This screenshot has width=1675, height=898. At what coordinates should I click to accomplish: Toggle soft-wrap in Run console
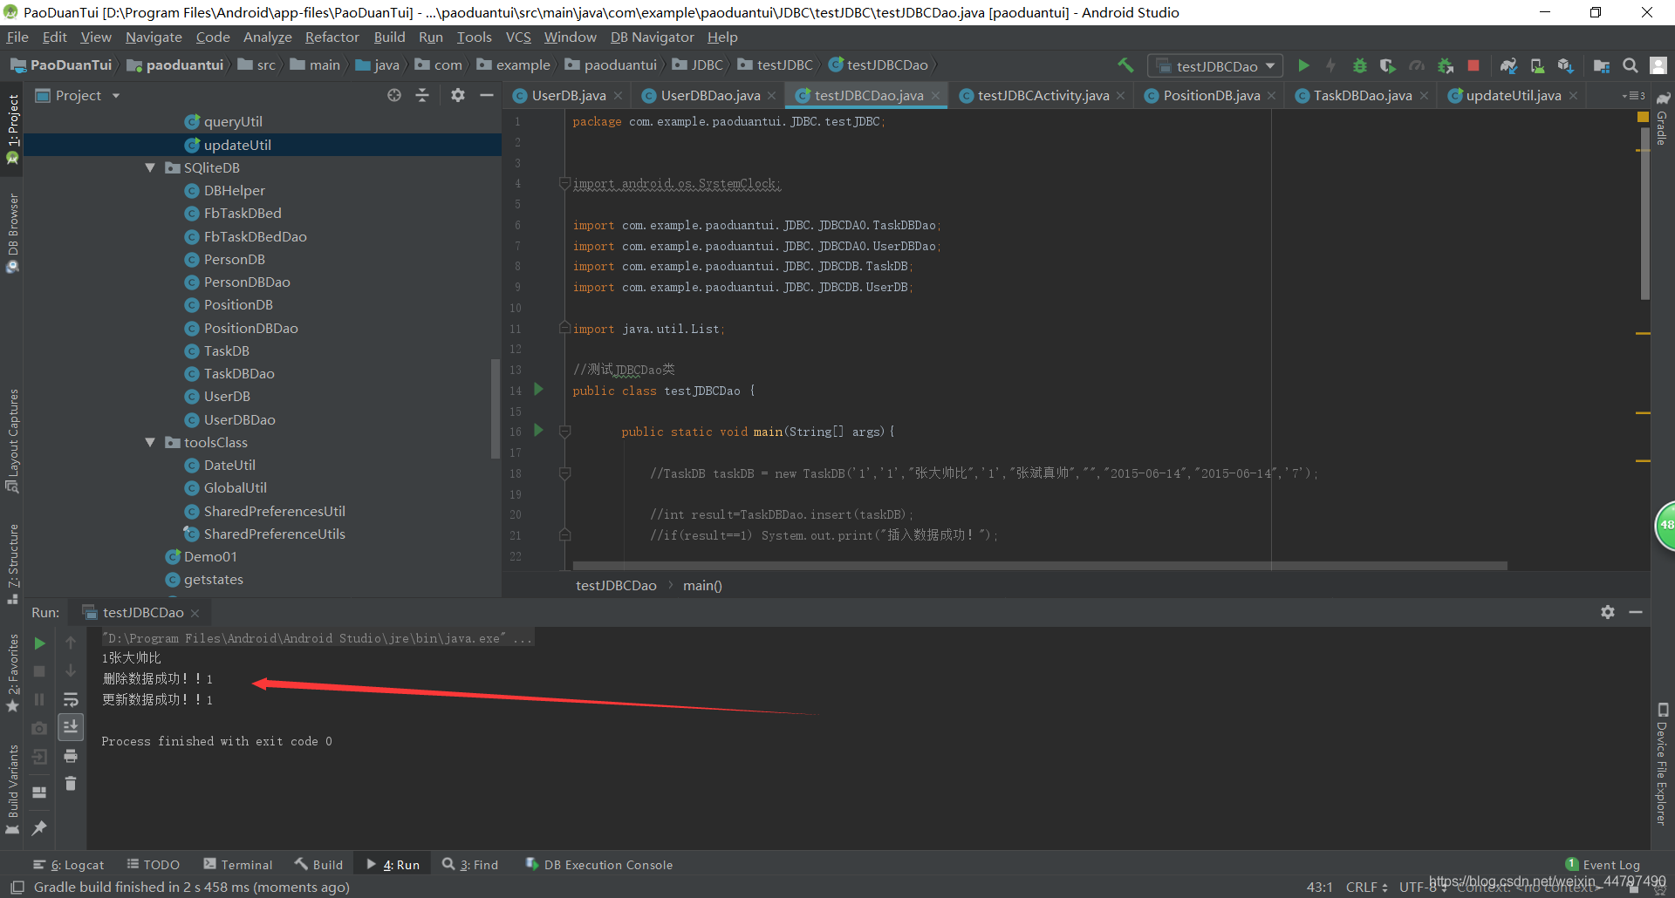71,699
